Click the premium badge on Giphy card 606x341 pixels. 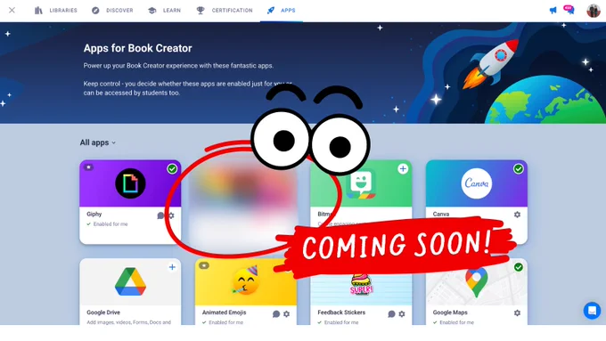(88, 167)
